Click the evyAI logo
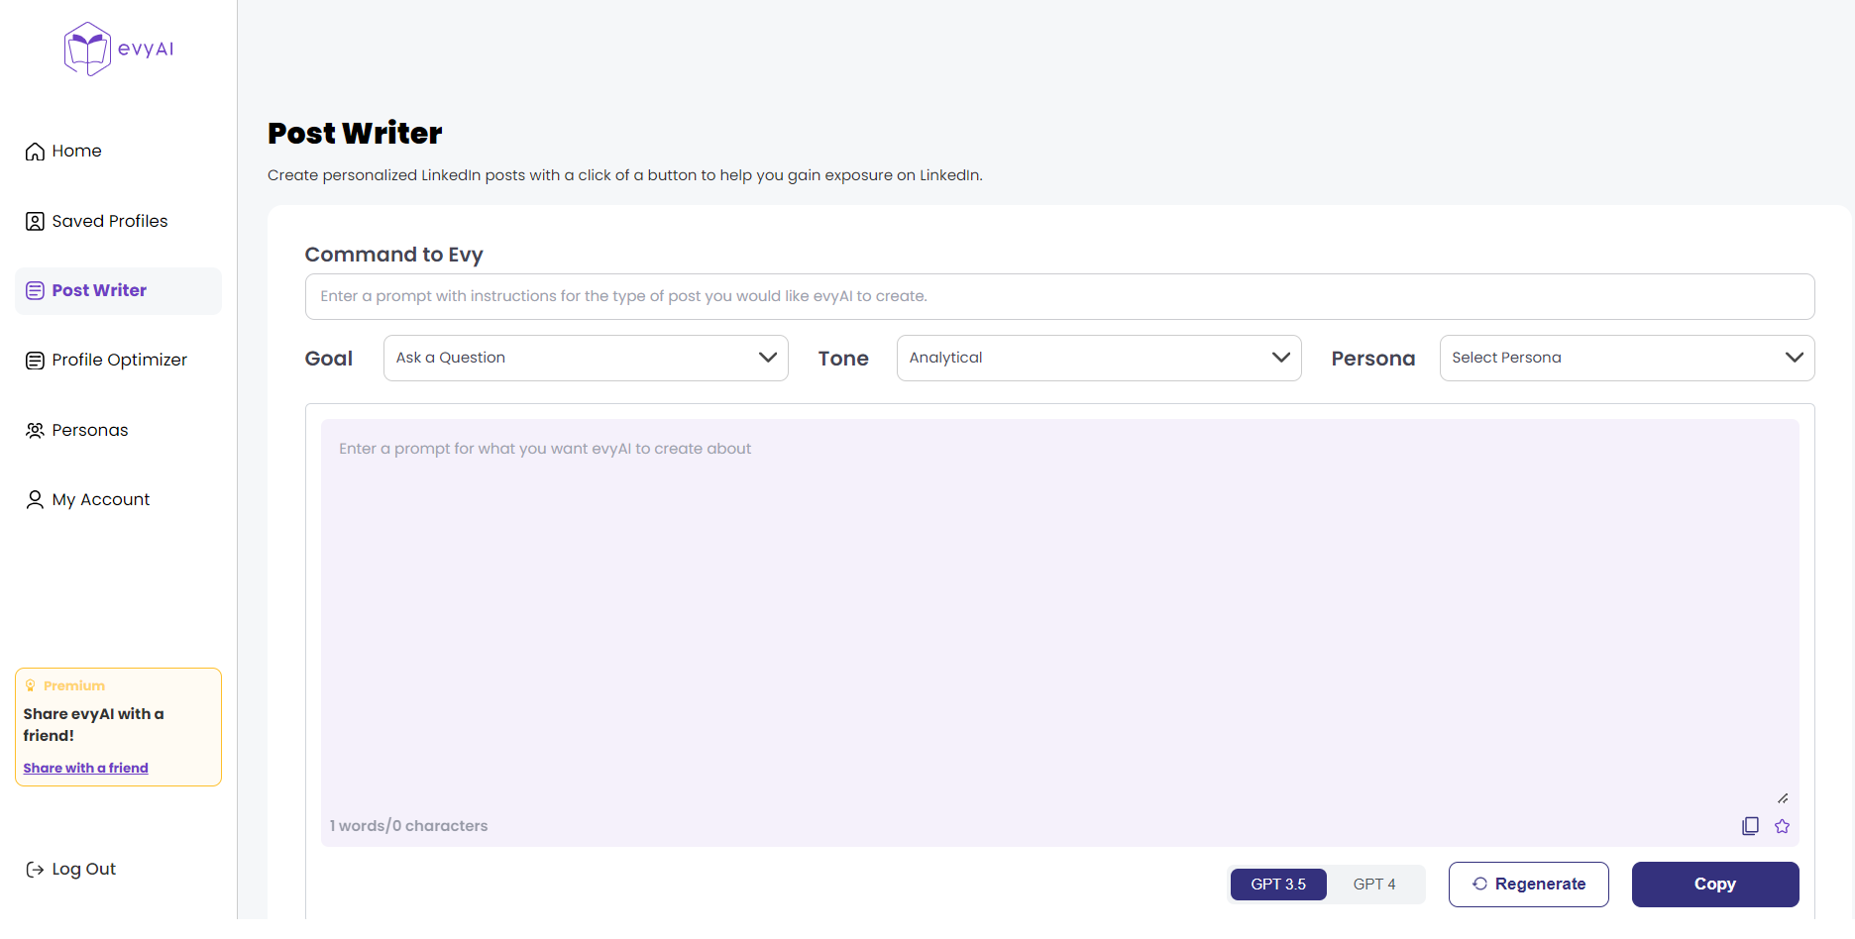Viewport: 1855px width, 939px height. pos(116,49)
